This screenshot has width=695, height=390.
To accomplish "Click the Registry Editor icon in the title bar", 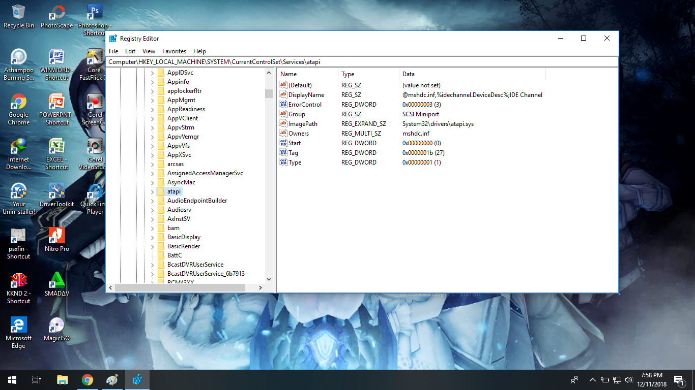I will [113, 38].
